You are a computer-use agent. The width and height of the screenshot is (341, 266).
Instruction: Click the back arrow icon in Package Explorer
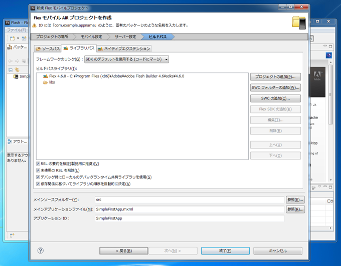point(10,61)
